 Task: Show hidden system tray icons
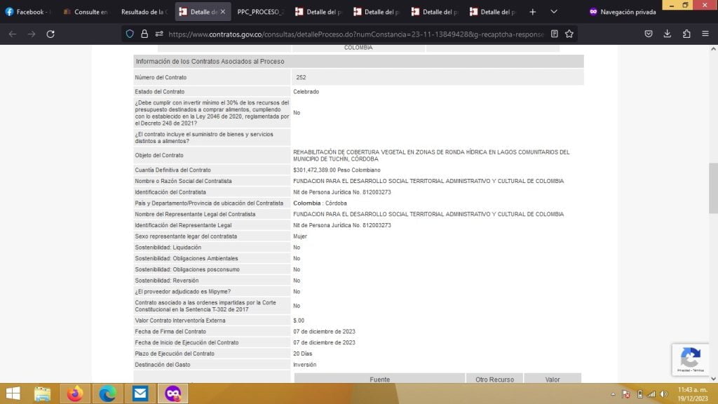click(x=613, y=394)
